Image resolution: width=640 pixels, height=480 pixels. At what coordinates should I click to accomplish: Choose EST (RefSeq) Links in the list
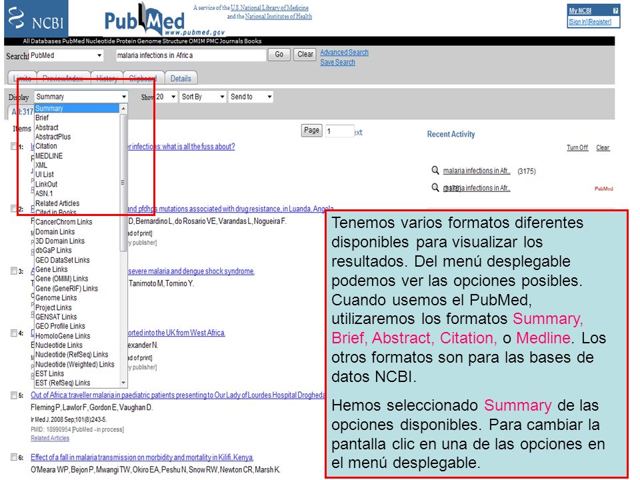[77, 383]
